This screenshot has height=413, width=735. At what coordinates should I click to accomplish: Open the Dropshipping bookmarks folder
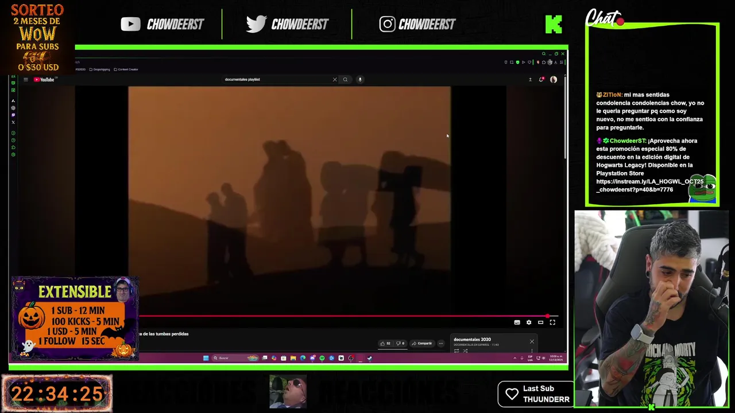99,69
